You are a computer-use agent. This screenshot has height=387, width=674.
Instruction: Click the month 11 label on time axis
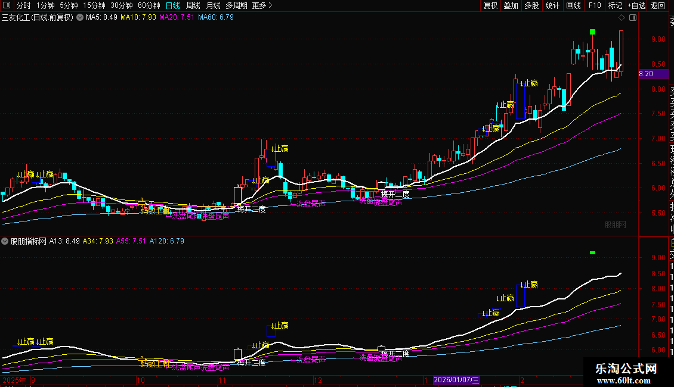[222, 380]
